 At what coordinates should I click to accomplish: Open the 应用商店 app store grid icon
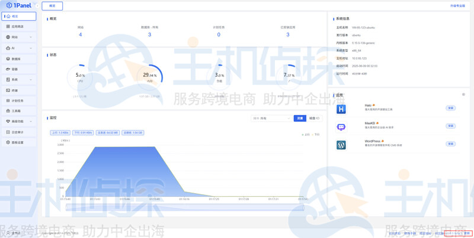coord(8,27)
